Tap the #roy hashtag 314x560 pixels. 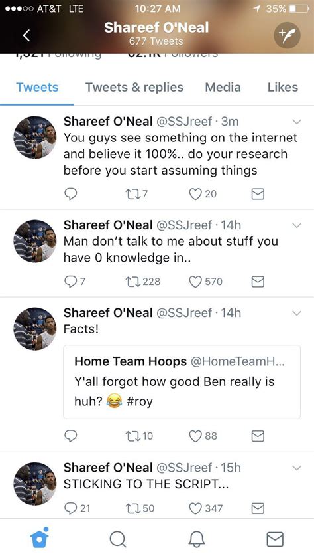140,401
